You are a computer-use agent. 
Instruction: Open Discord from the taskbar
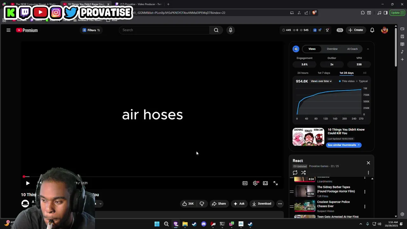coord(203,224)
